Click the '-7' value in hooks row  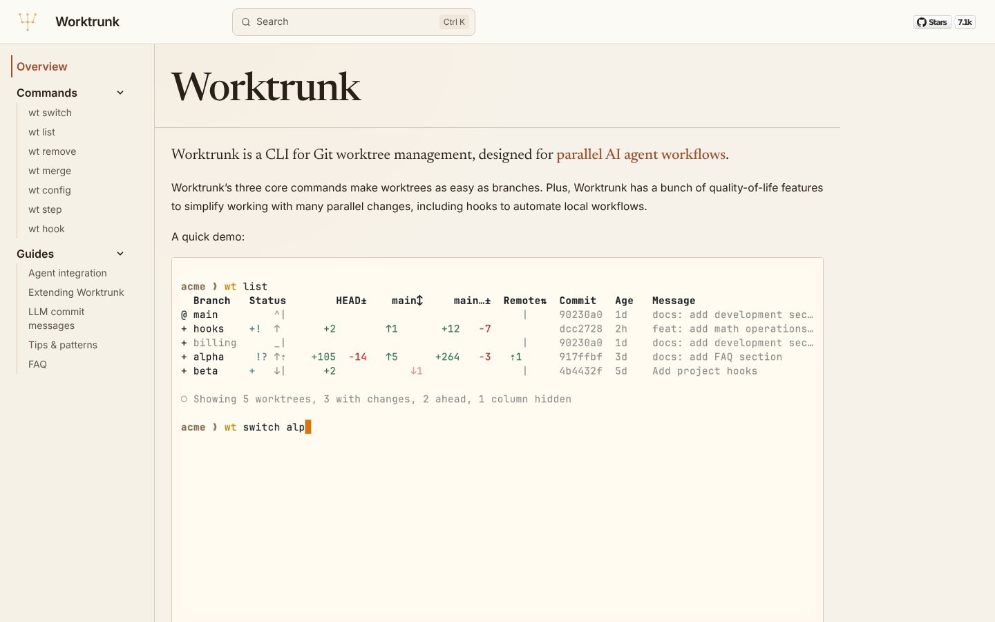click(x=485, y=329)
